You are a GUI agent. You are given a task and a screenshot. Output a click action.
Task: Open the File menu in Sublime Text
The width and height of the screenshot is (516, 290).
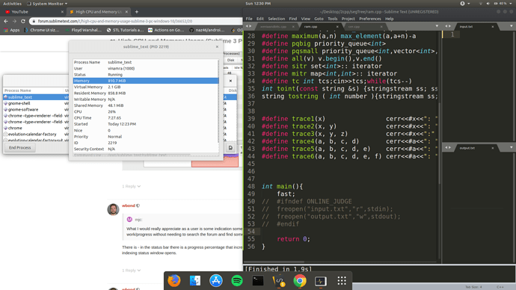pos(249,19)
